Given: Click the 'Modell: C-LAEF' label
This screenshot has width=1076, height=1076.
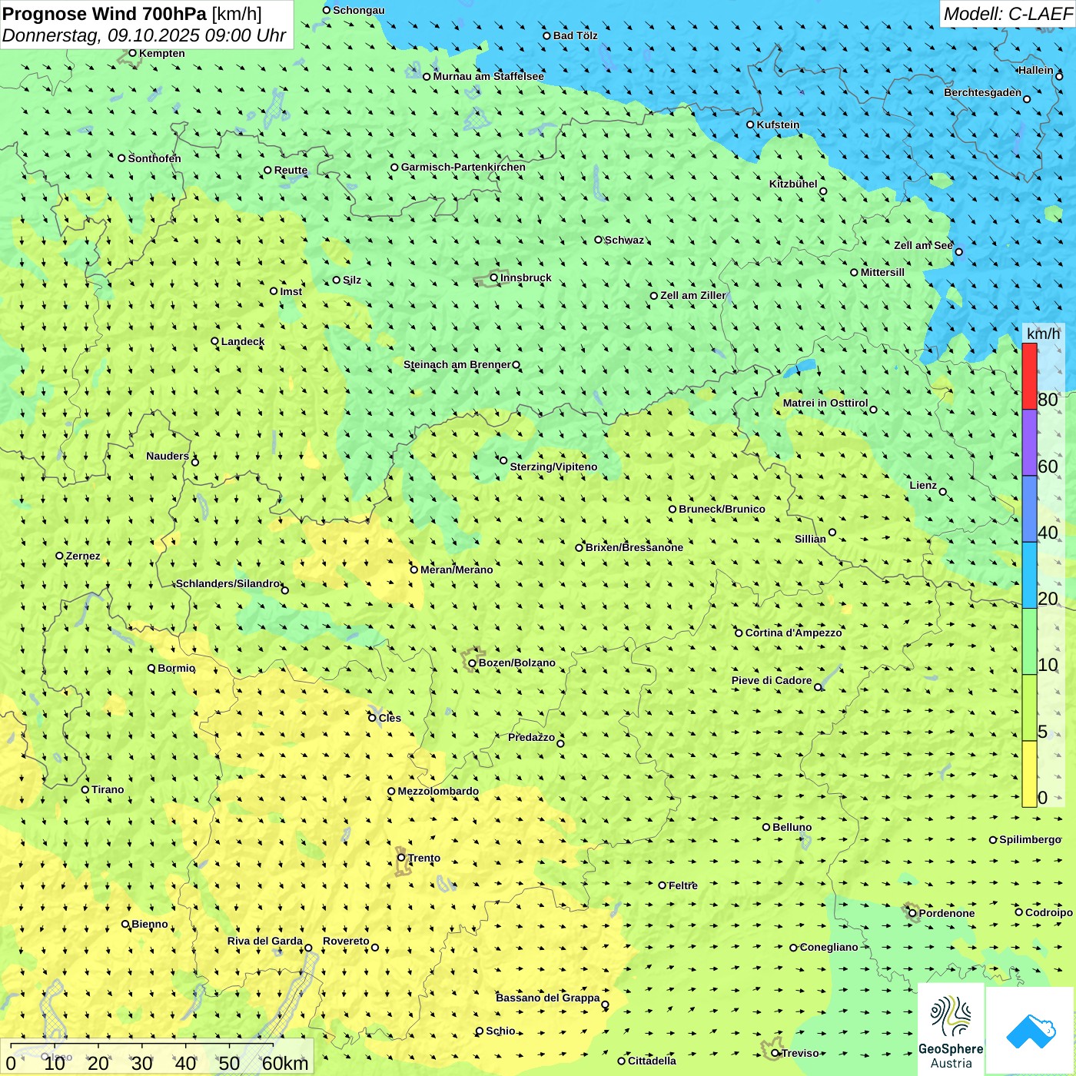Looking at the screenshot, I should pos(1007,14).
